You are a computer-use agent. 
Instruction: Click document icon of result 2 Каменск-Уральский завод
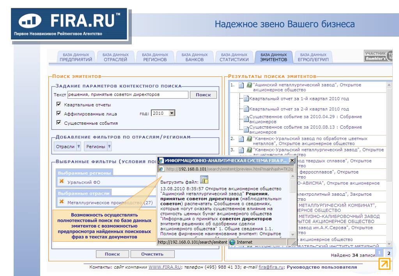tap(241, 139)
